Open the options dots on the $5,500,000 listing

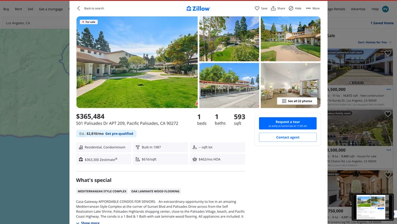pyautogui.click(x=389, y=90)
